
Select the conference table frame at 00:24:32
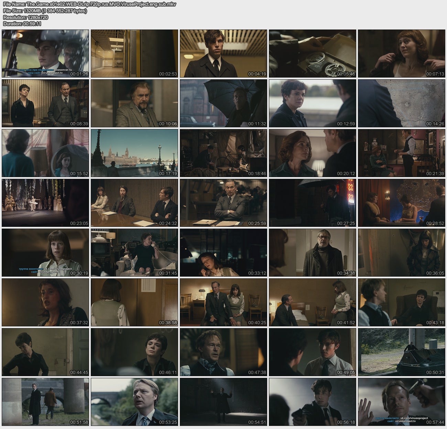click(x=134, y=203)
